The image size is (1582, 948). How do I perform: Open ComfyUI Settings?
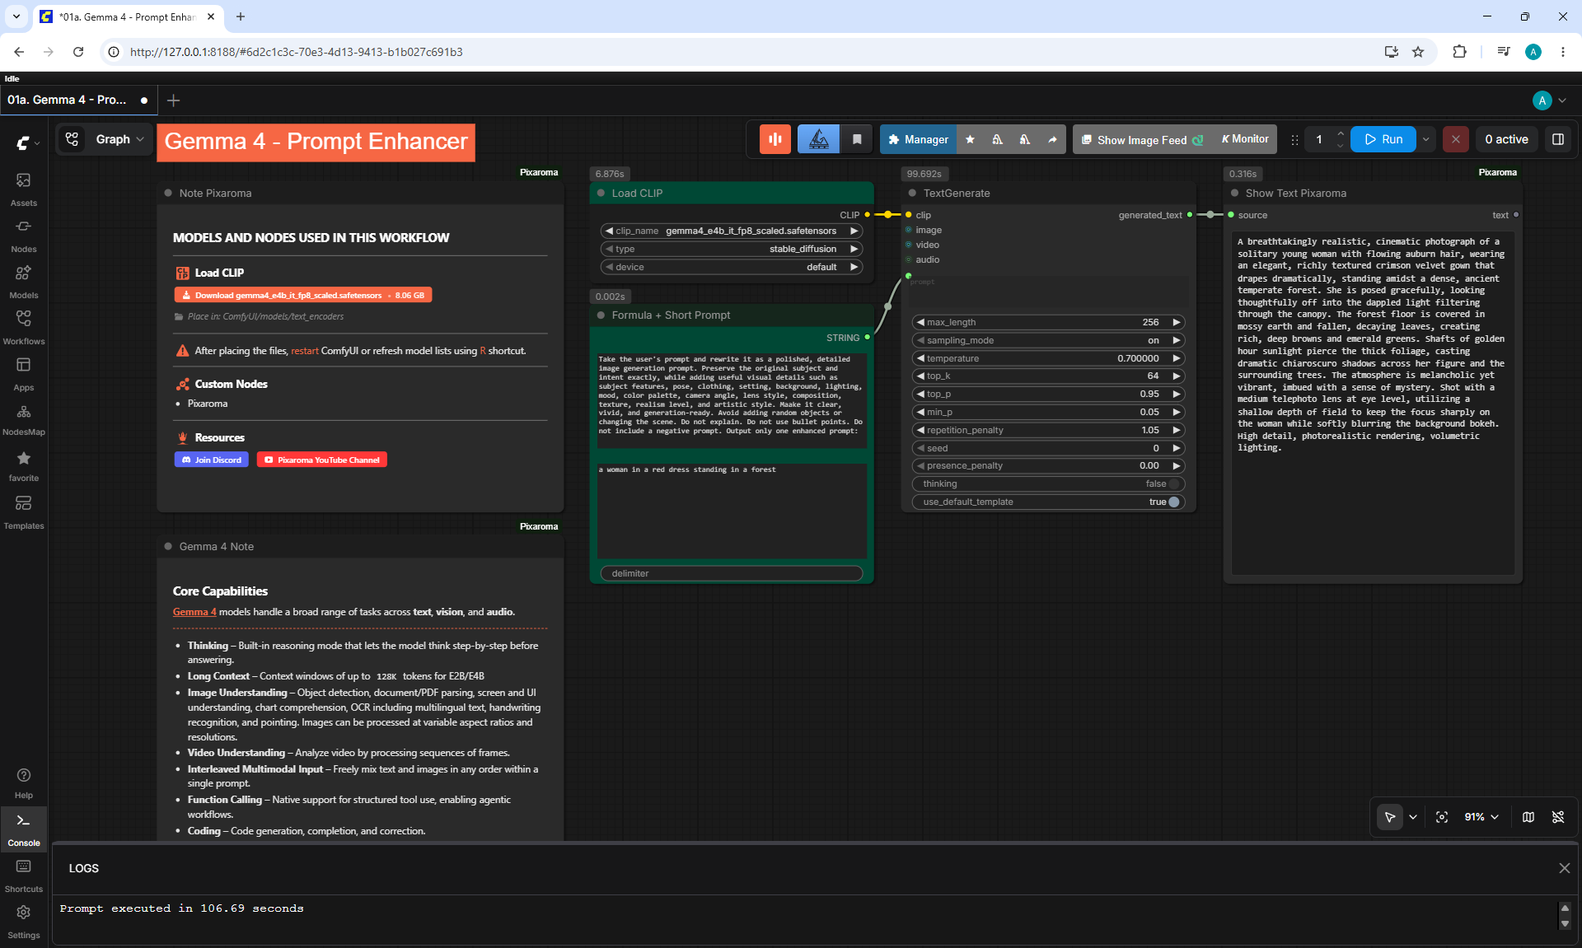point(24,922)
